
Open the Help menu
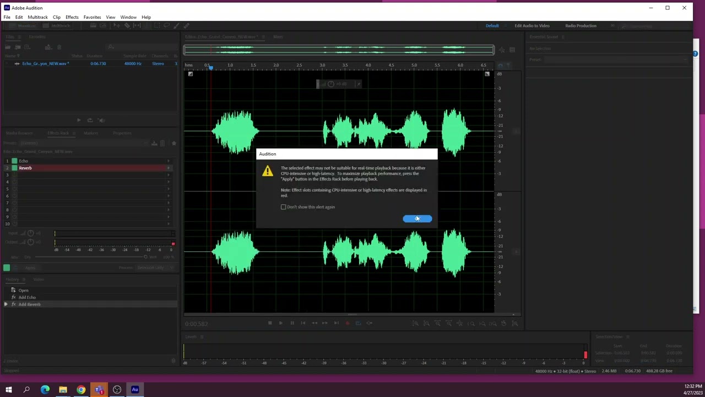click(147, 17)
